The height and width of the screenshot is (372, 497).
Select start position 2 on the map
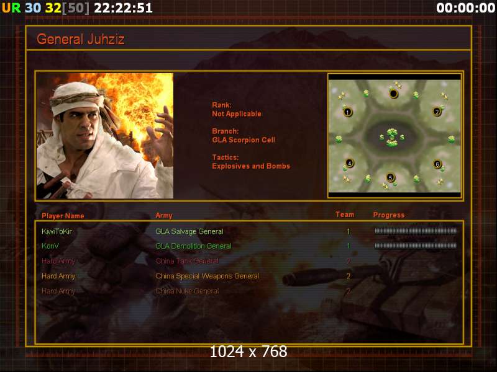[437, 112]
